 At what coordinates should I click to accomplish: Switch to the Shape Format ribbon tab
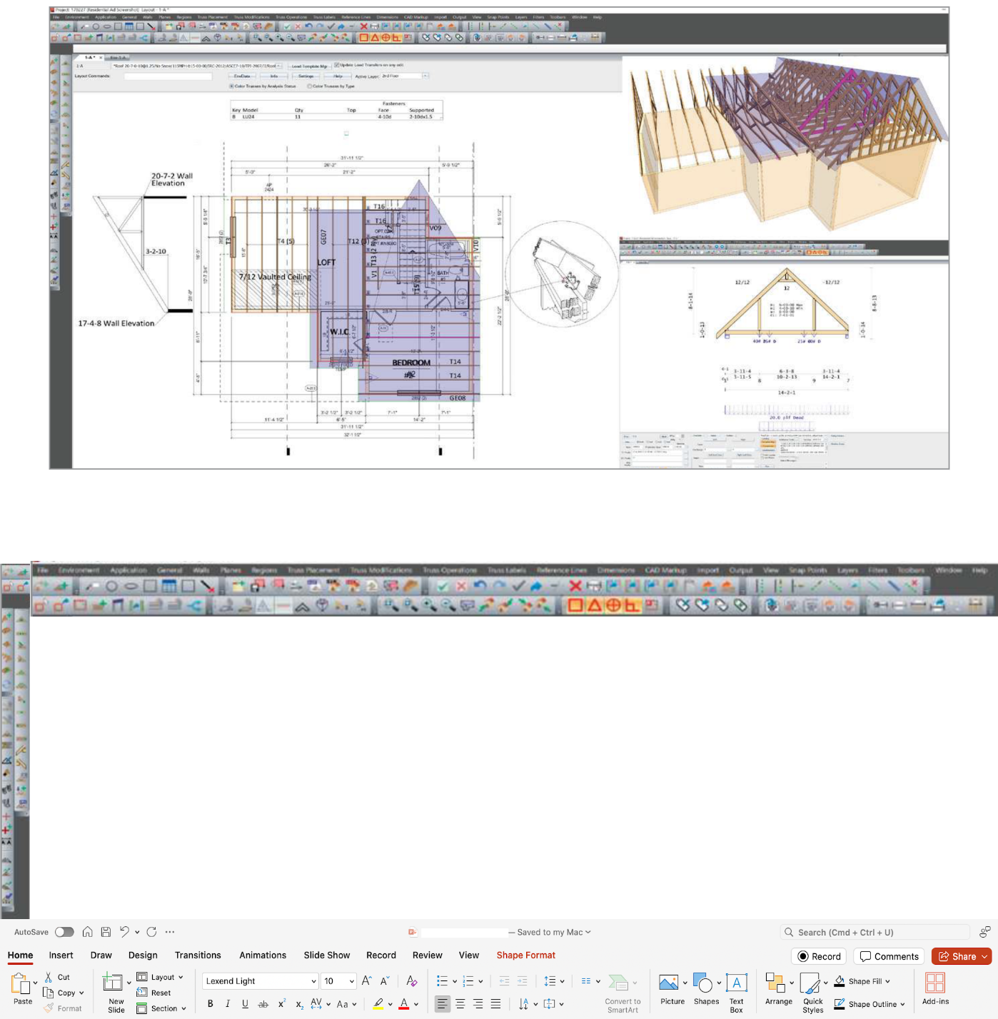point(525,955)
